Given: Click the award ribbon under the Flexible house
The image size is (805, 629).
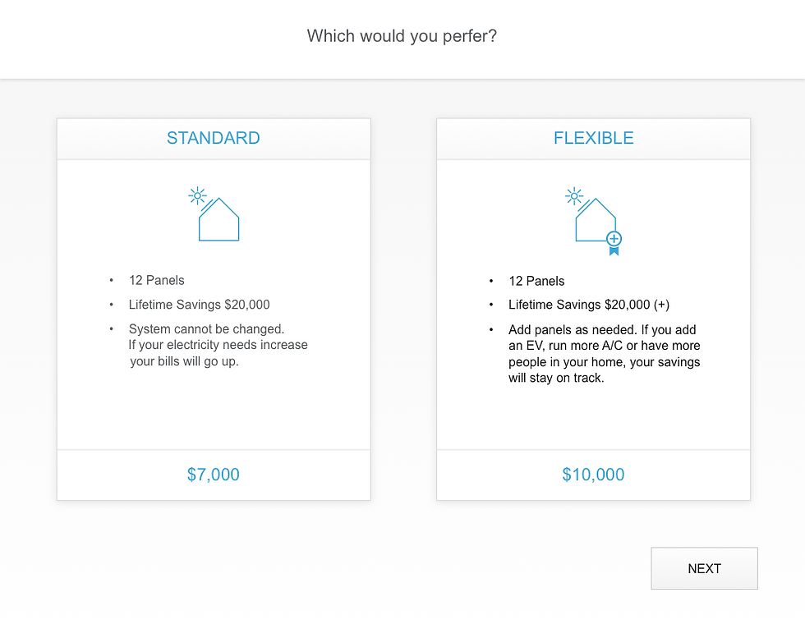Looking at the screenshot, I should pyautogui.click(x=613, y=251).
